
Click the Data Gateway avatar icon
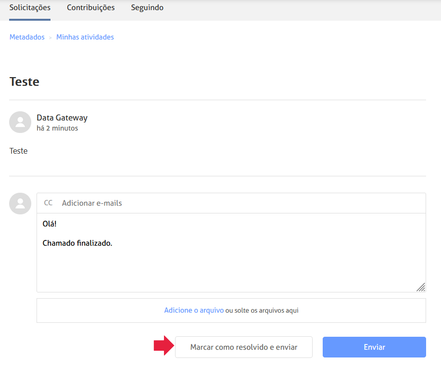click(x=20, y=122)
